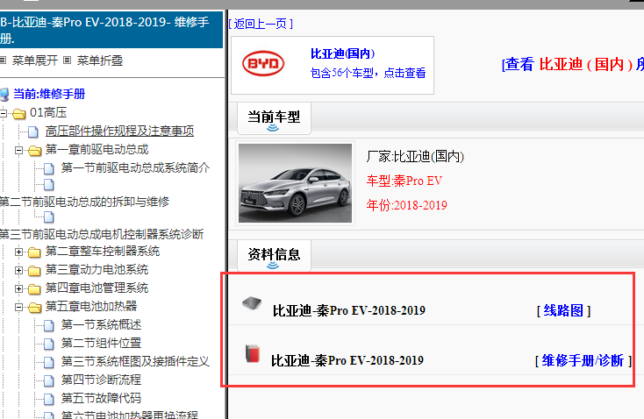This screenshot has height=419, width=644.
Task: Select 第五节故障代码 in the tree
Action: (101, 398)
